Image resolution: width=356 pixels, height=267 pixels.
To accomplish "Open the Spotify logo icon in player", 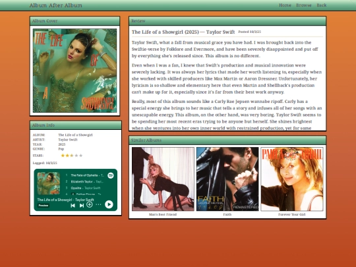I will 111,175.
